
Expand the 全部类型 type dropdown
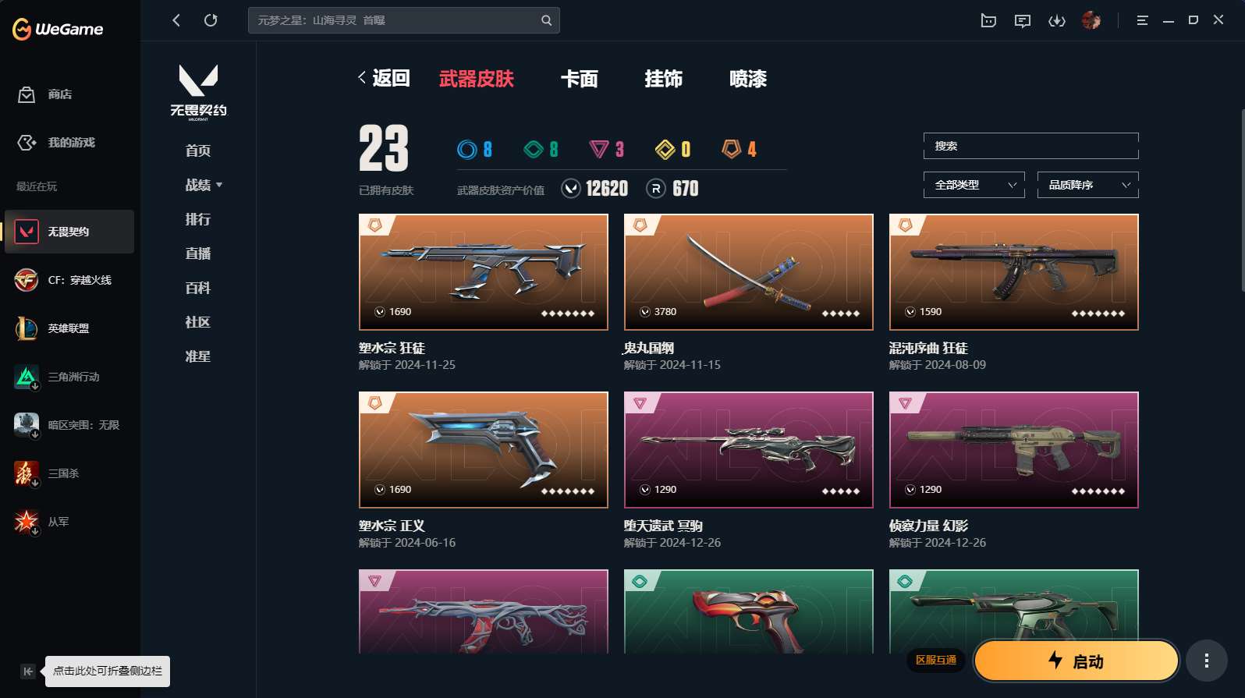point(974,185)
